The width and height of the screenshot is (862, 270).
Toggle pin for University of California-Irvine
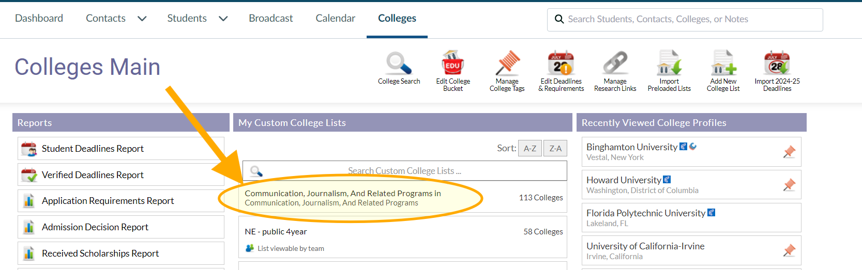tap(789, 251)
